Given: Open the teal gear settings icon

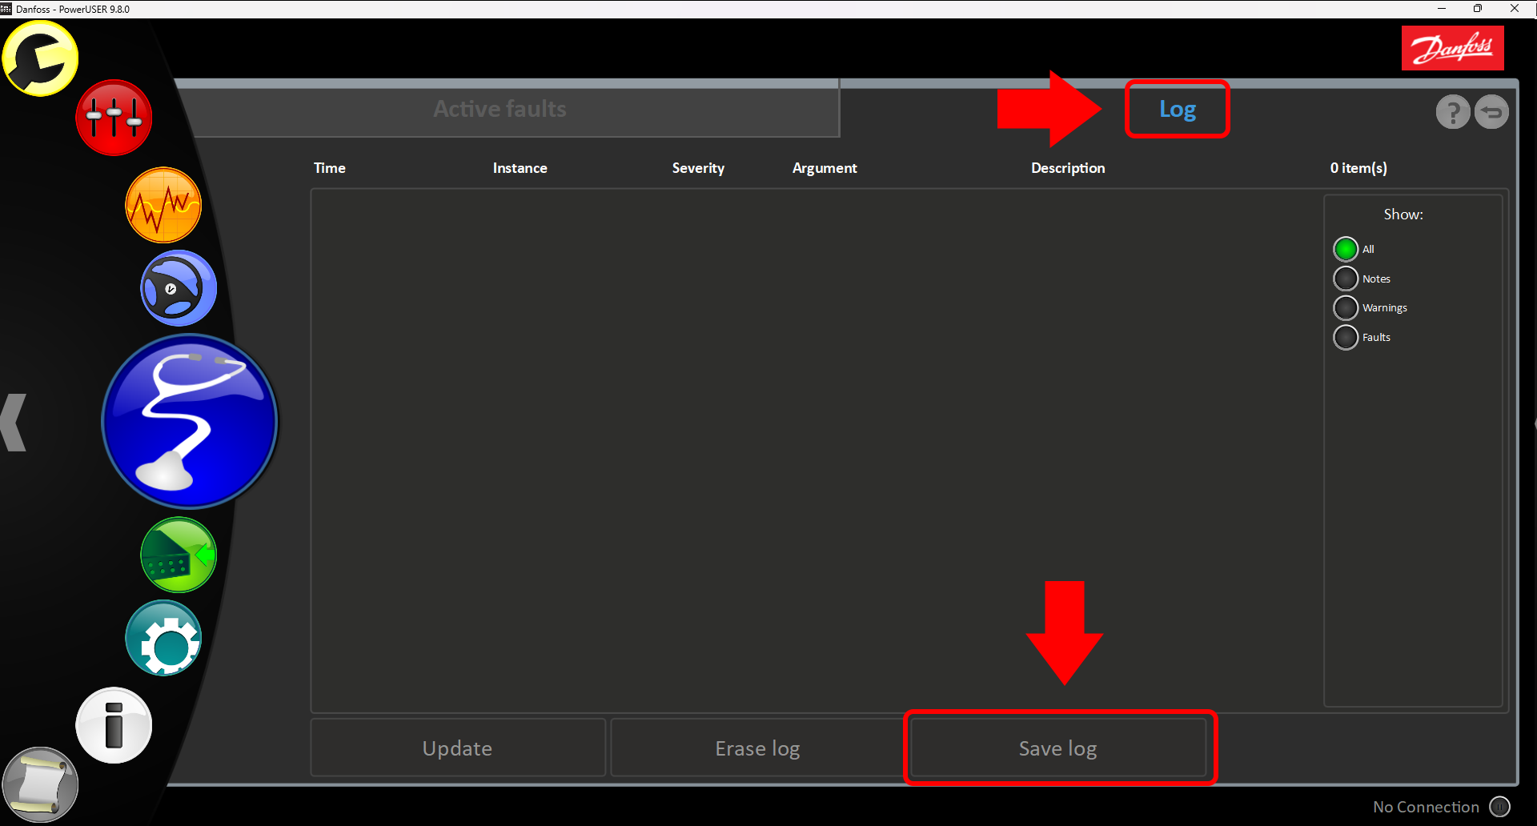Looking at the screenshot, I should (163, 639).
